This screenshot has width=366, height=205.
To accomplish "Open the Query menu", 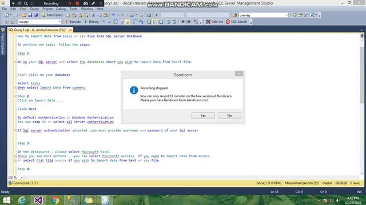I will 34,9.
